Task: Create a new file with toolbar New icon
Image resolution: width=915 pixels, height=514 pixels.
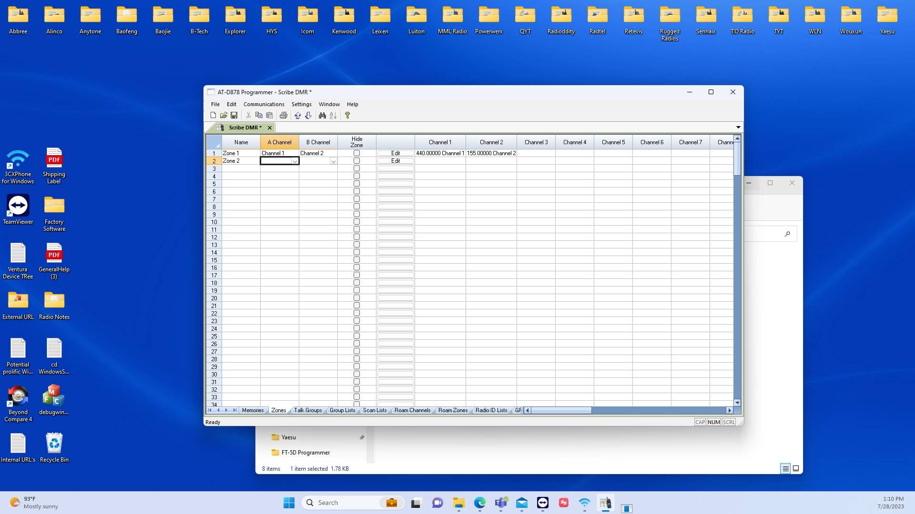Action: (213, 115)
